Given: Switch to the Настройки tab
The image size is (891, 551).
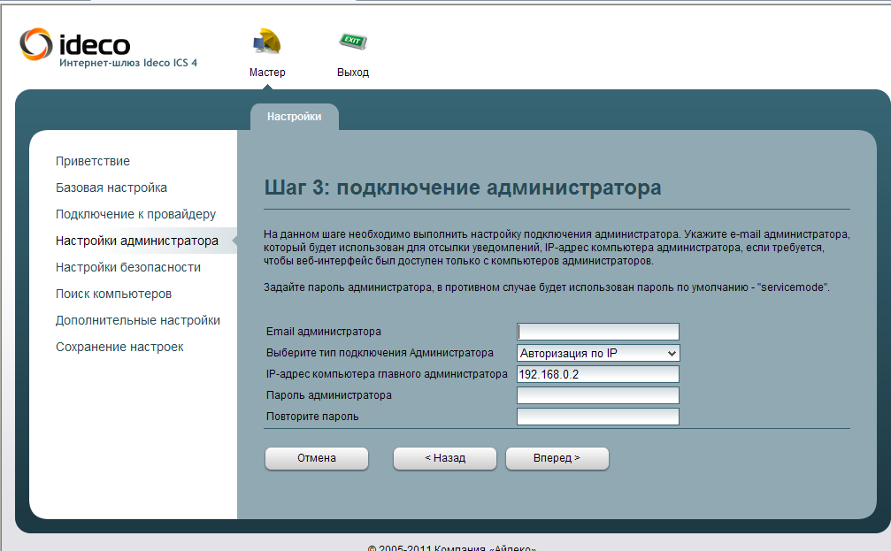Looking at the screenshot, I should [x=294, y=117].
